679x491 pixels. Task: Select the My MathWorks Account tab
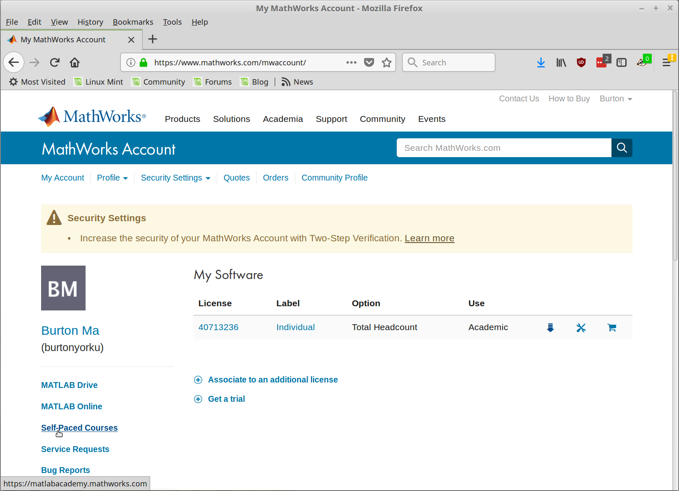pyautogui.click(x=71, y=39)
